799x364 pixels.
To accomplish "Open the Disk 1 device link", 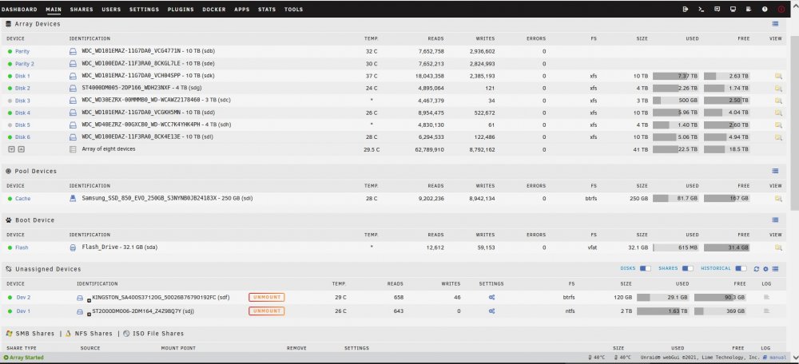I will pyautogui.click(x=22, y=76).
